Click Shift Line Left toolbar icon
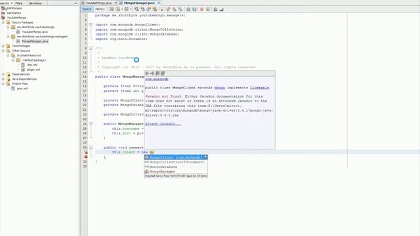The height and width of the screenshot is (236, 420). tap(188, 9)
